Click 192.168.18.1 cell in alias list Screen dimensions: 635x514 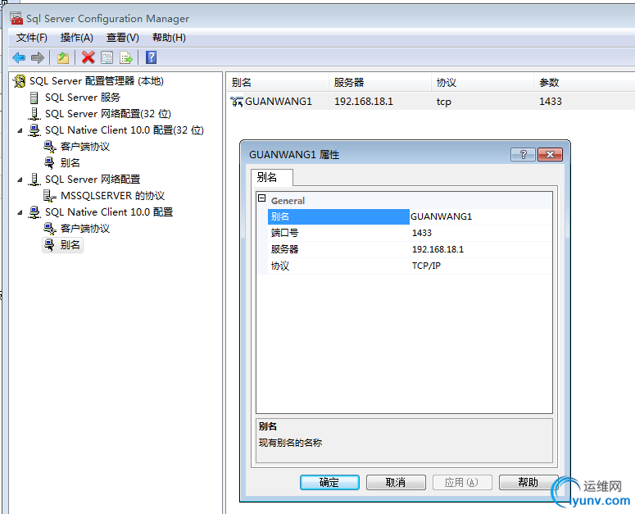[x=364, y=102]
